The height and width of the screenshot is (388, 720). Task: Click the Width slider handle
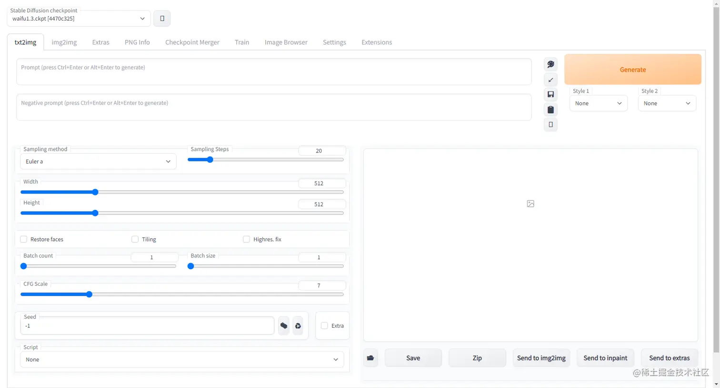click(95, 192)
